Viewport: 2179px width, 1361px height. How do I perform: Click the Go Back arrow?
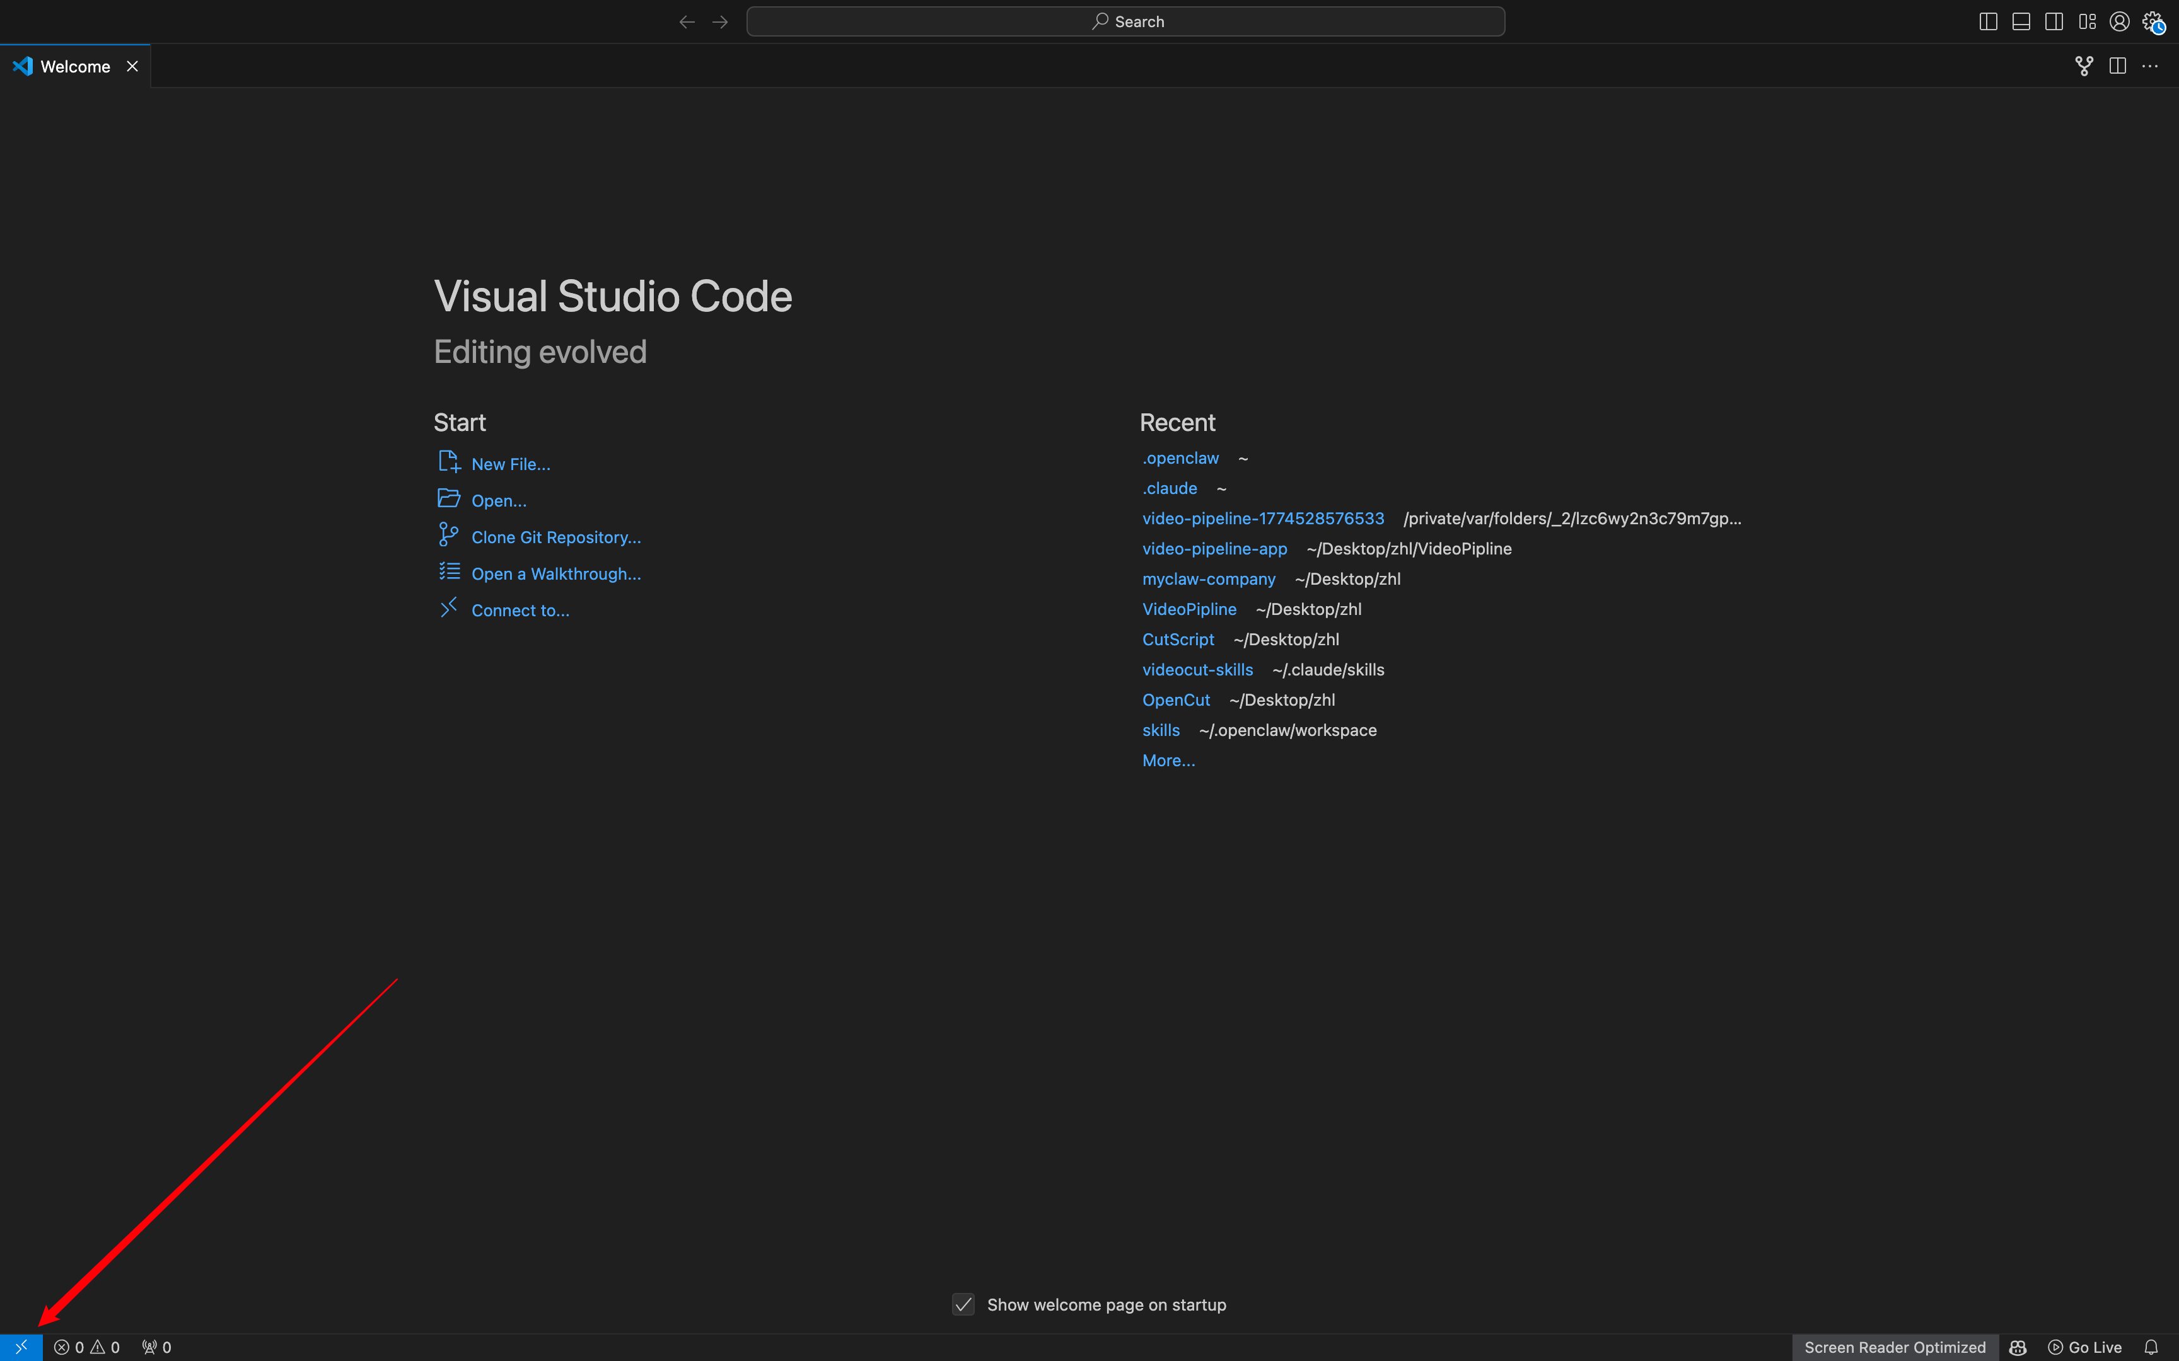[687, 21]
